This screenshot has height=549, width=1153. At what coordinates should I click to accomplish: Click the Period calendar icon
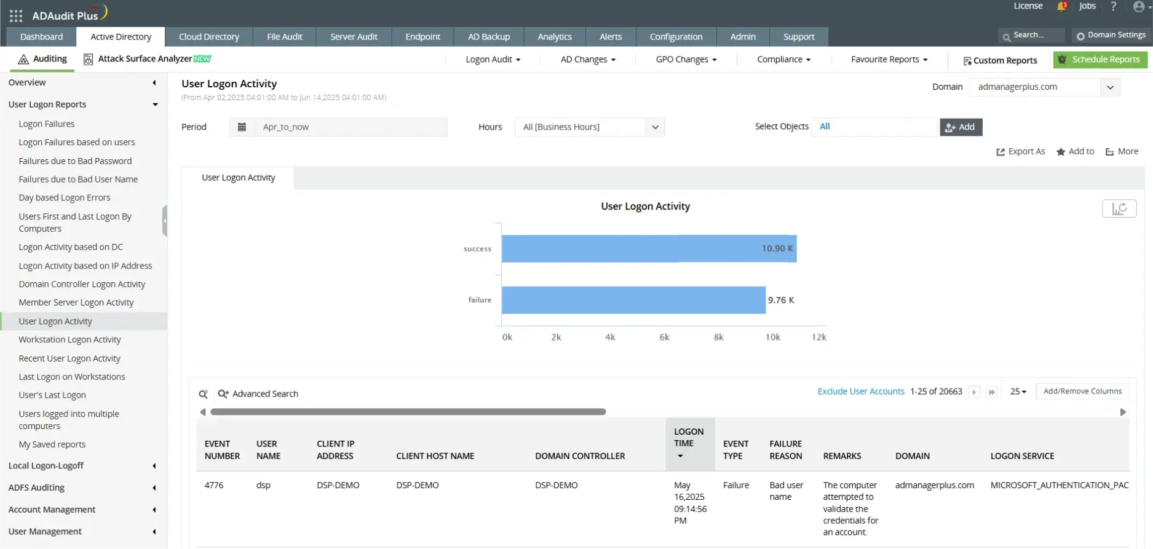[242, 127]
